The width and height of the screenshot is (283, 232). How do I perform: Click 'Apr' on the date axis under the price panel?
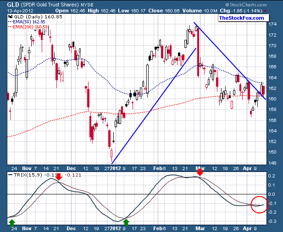(x=247, y=168)
